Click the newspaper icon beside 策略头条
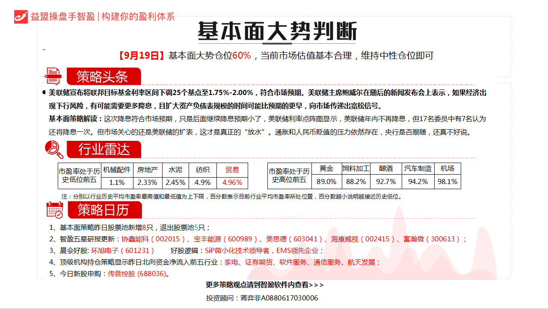The image size is (548, 309). tap(53, 77)
